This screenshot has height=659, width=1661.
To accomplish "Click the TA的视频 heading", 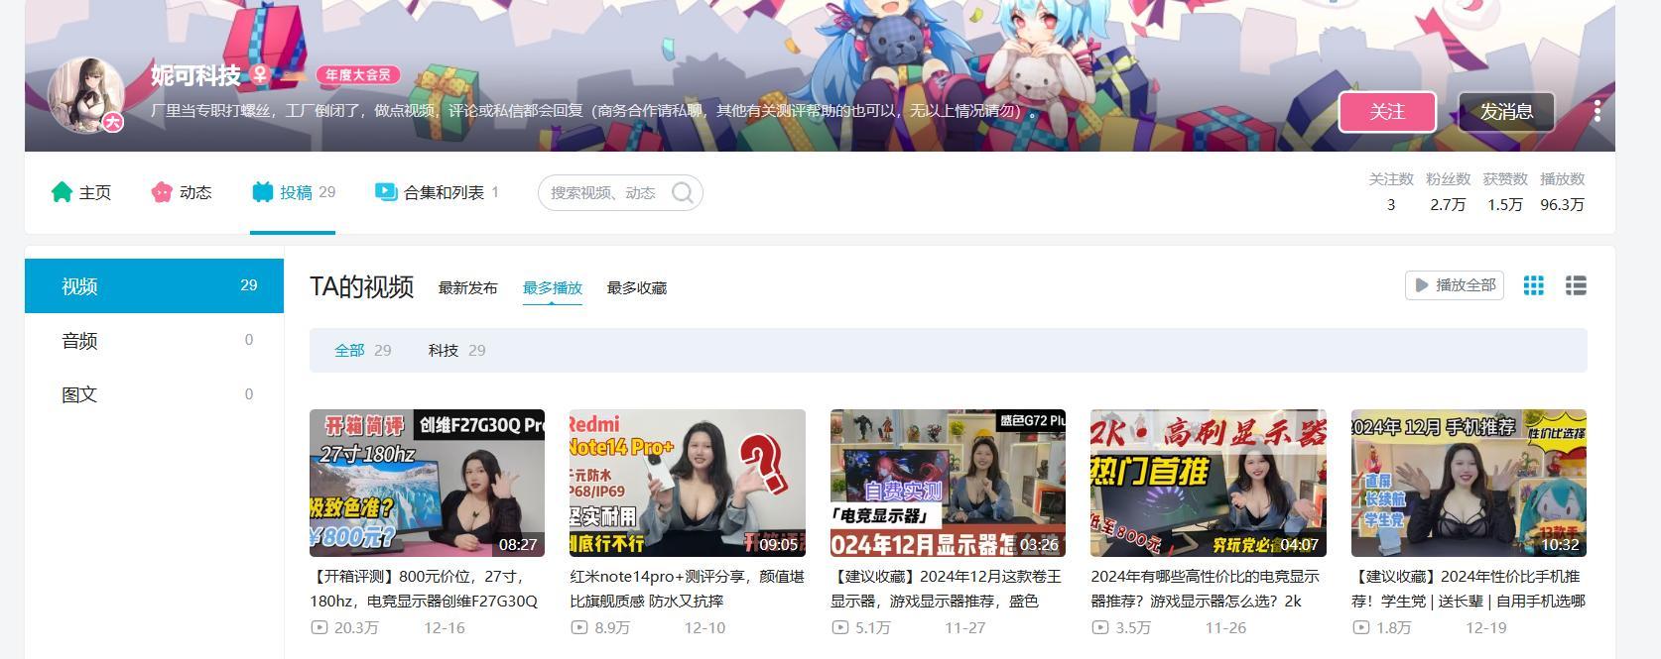I will pos(361,286).
